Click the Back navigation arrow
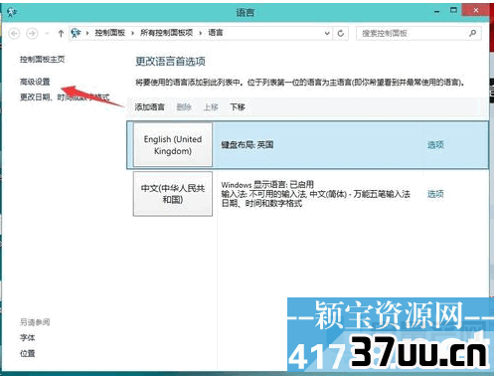 pyautogui.click(x=14, y=33)
